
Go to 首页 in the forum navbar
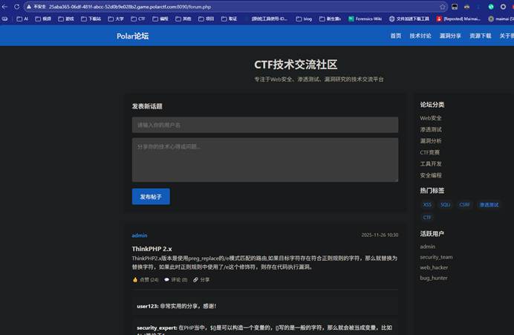pos(396,36)
